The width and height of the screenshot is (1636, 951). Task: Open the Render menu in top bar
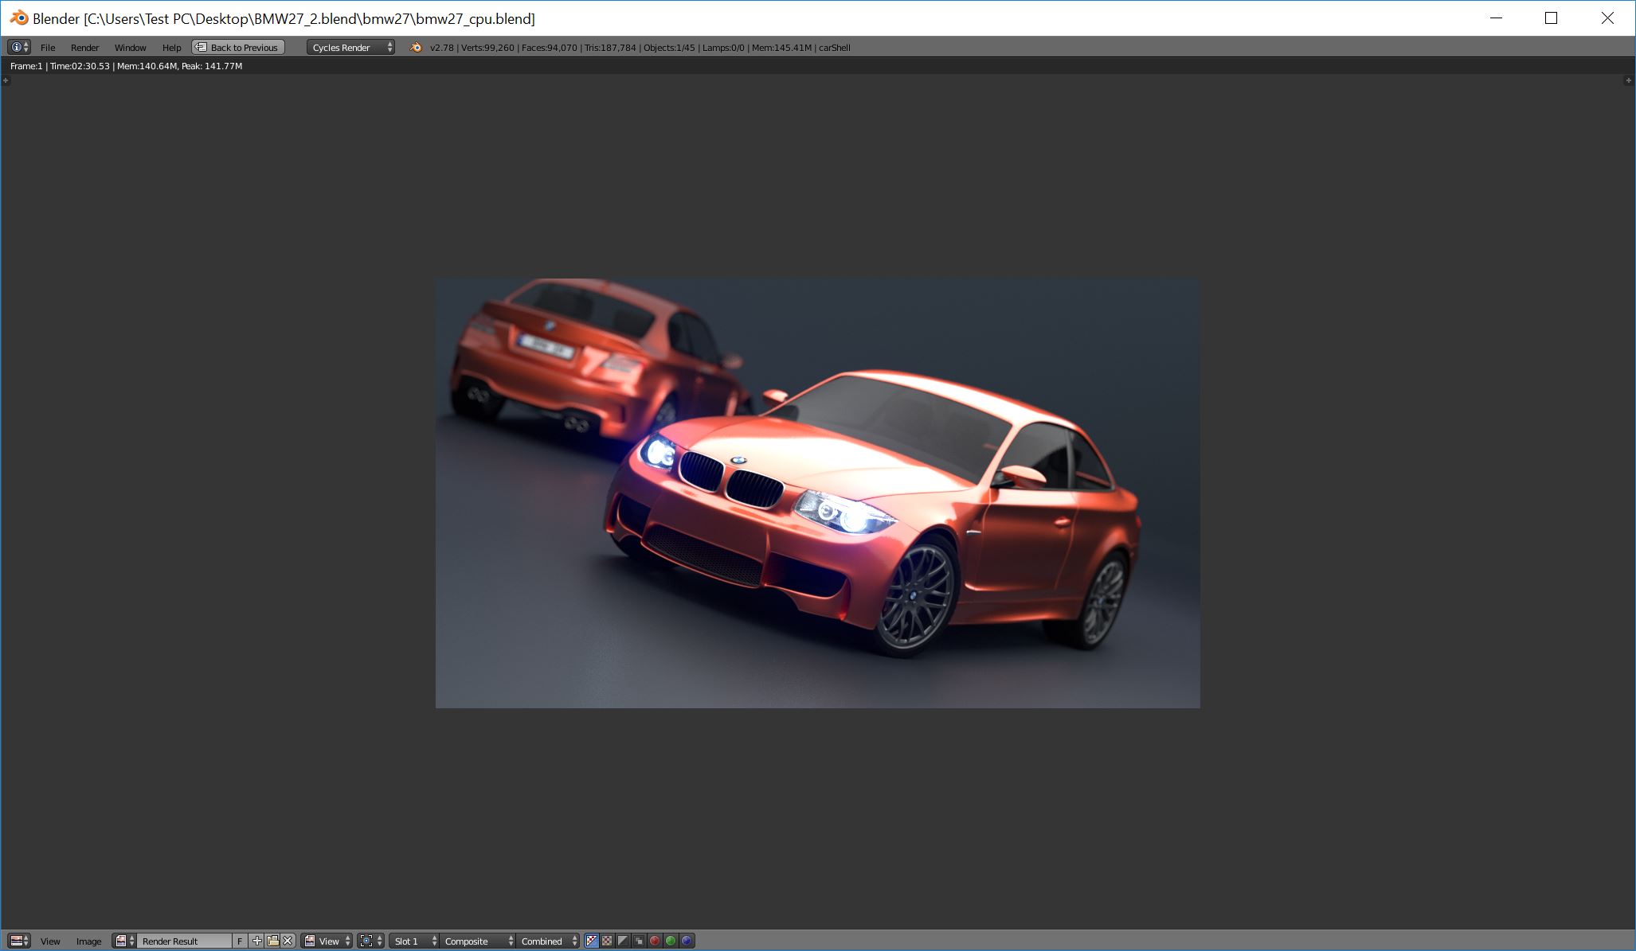[x=84, y=48]
